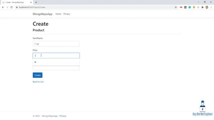Open the dark square extension icon
Image resolution: width=214 pixels, height=120 pixels.
pos(185,7)
